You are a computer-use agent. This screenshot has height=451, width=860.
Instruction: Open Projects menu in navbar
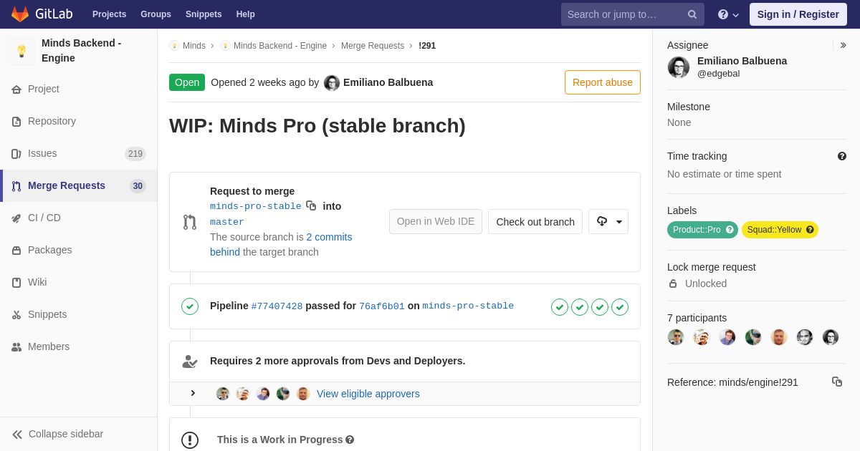click(109, 14)
